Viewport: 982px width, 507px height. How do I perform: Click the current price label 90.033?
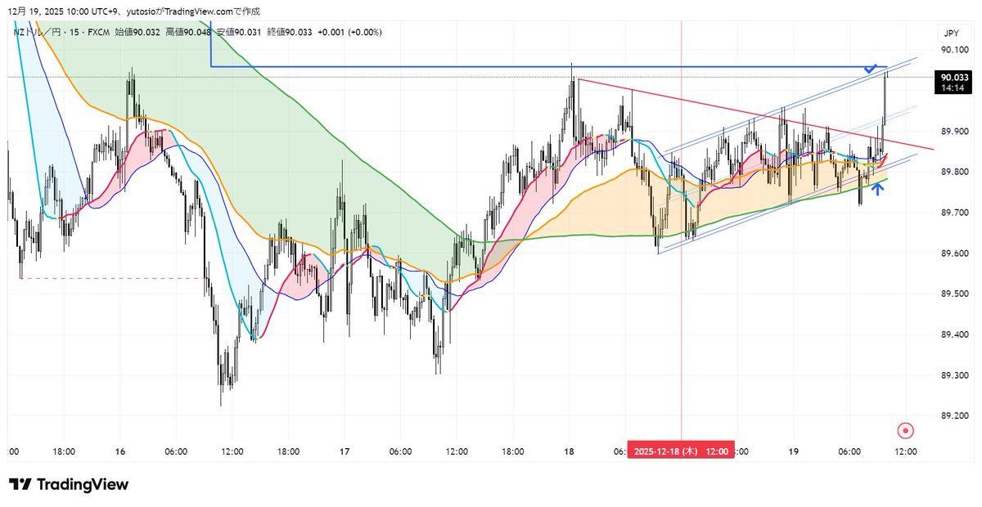coord(955,78)
